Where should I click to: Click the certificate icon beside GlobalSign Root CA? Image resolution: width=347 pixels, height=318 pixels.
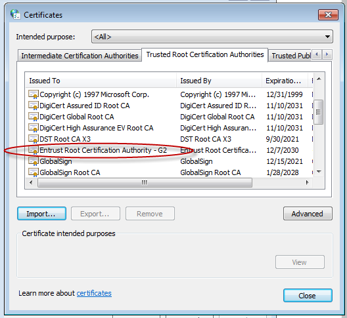click(x=34, y=172)
